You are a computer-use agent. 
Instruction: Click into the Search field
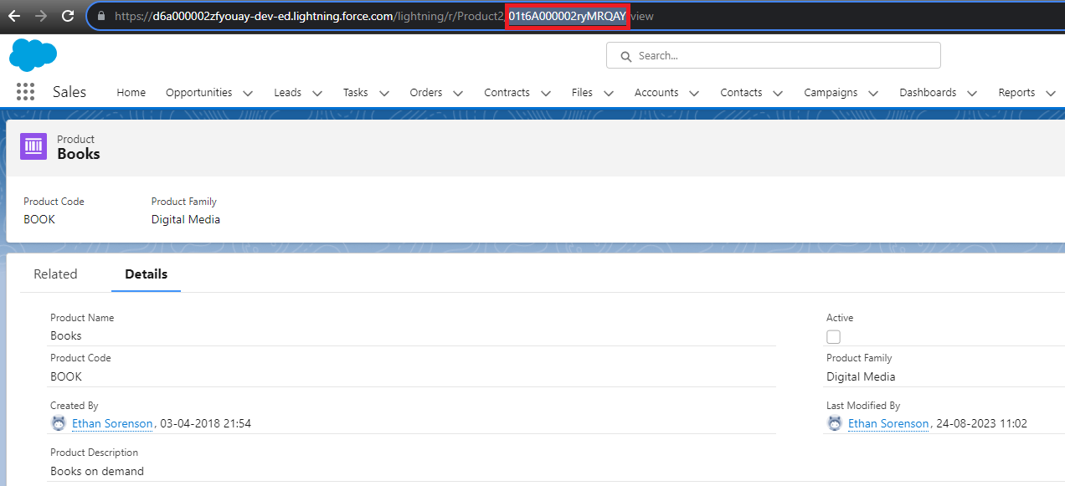click(774, 56)
